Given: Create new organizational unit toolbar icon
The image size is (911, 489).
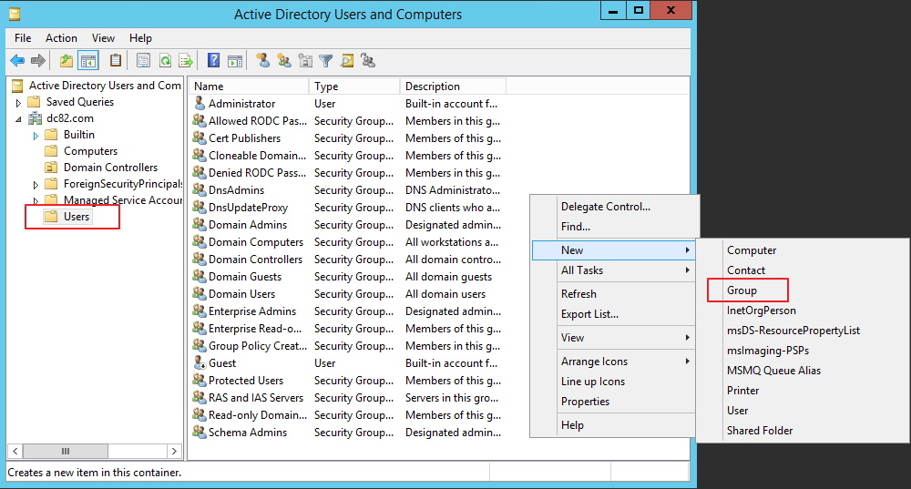Looking at the screenshot, I should pyautogui.click(x=305, y=60).
